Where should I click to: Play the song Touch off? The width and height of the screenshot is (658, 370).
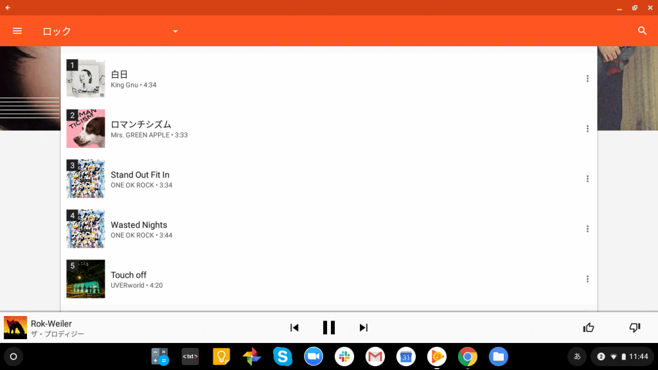point(129,275)
